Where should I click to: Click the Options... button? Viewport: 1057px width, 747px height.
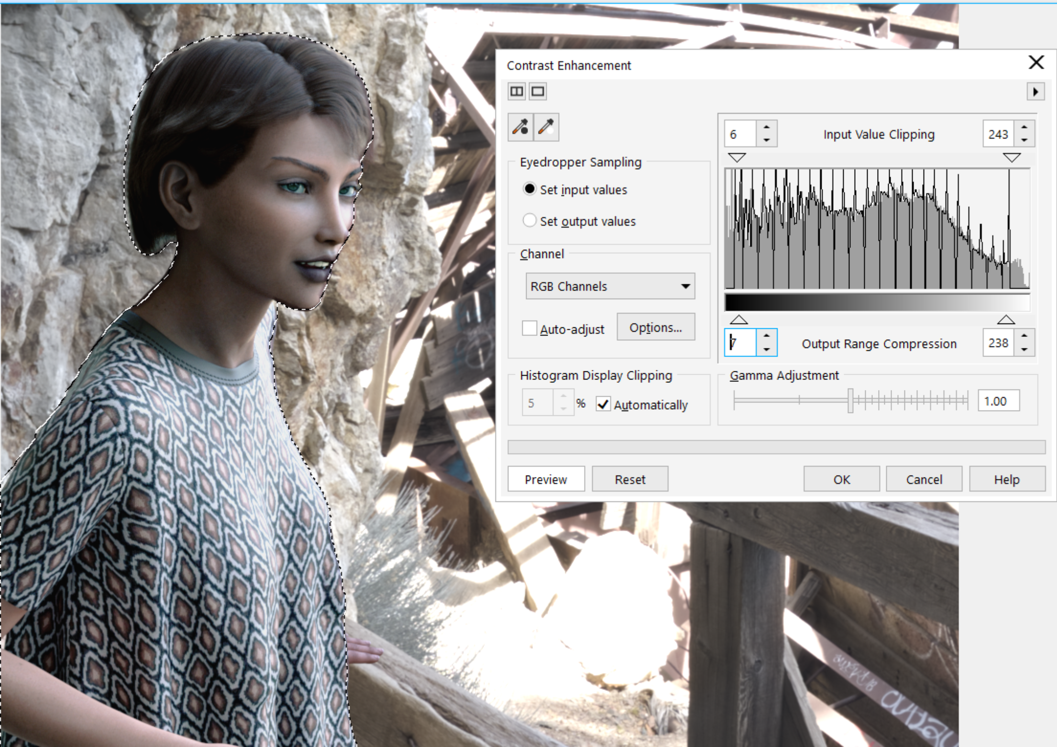tap(655, 327)
